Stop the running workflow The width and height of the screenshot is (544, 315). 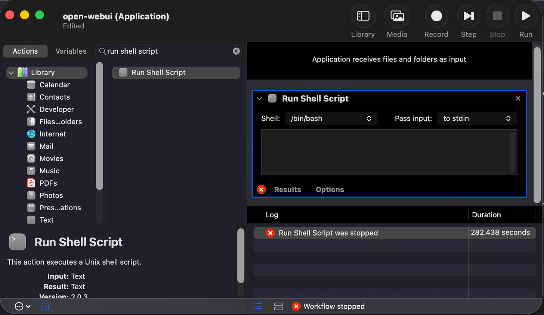497,16
